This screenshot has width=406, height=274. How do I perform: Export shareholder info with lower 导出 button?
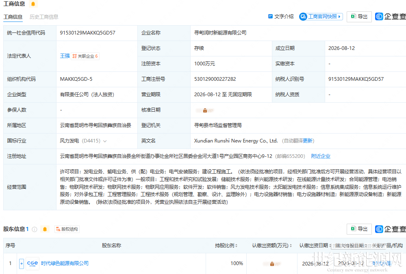[359, 229]
